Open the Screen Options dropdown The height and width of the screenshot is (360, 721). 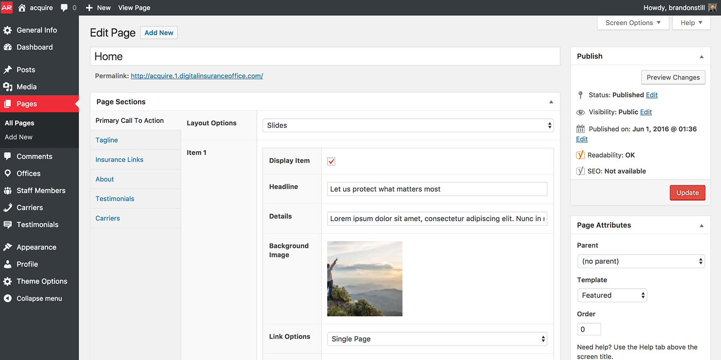(633, 23)
